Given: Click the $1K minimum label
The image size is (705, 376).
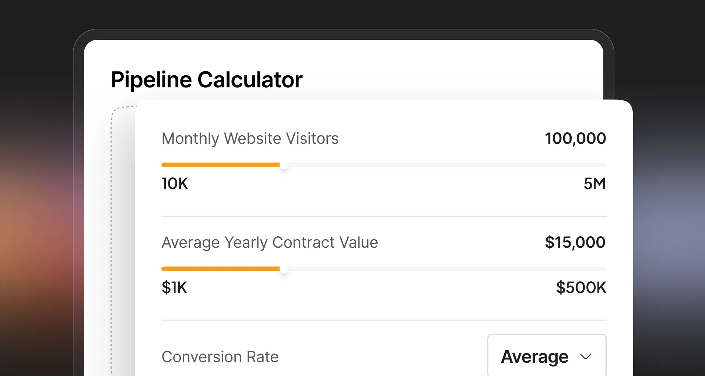Looking at the screenshot, I should [x=174, y=288].
